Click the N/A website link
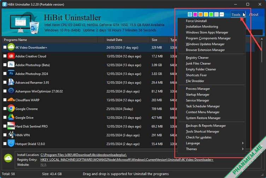Viewport: 266px width, 178px height. pos(43,165)
